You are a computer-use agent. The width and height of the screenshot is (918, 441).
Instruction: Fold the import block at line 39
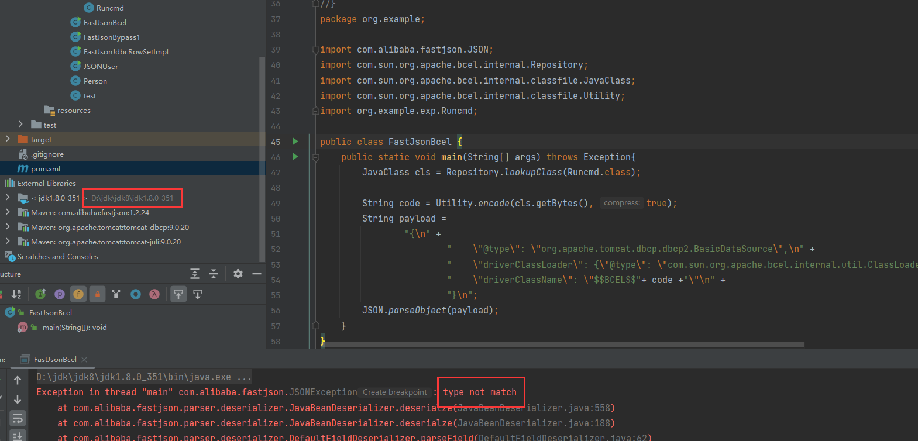316,50
